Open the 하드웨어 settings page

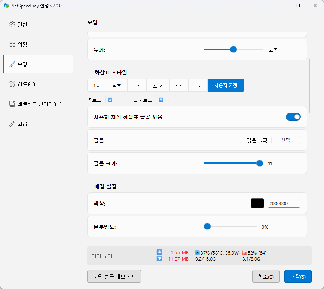pos(38,84)
